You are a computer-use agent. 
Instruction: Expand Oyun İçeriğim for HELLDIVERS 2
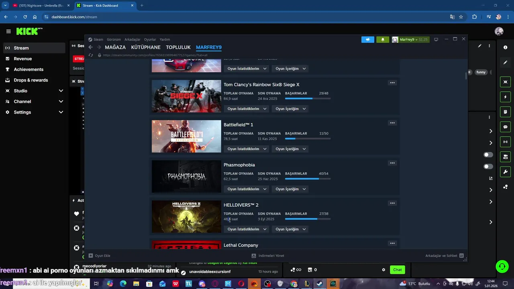tap(290, 229)
